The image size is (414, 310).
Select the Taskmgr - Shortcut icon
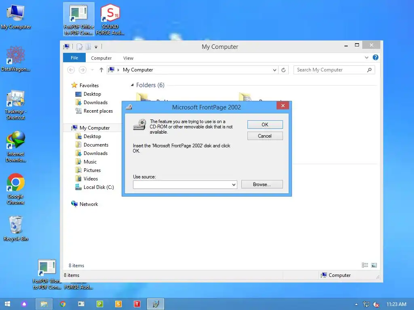(16, 105)
